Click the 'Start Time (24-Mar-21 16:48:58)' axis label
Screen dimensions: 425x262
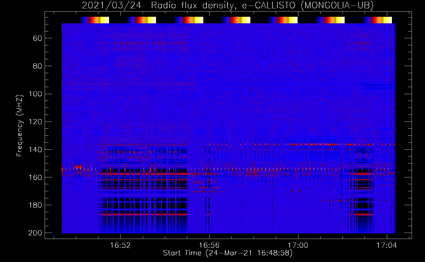tap(227, 253)
